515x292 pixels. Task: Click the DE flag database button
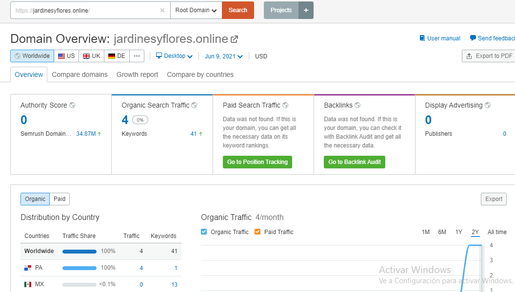[x=117, y=56]
